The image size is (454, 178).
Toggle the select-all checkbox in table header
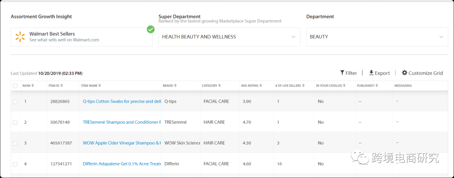click(x=15, y=86)
